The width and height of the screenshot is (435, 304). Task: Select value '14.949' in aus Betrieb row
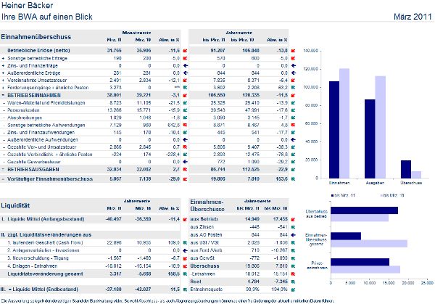pyautogui.click(x=252, y=219)
